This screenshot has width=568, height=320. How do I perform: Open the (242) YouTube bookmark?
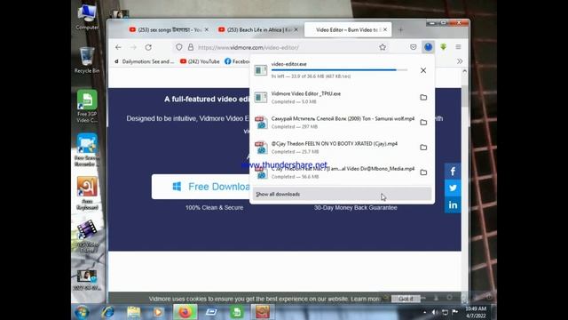[x=200, y=61]
